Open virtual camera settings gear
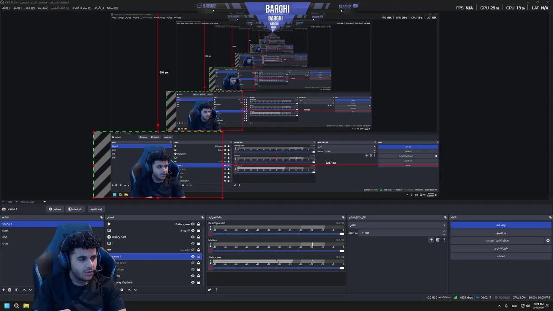The image size is (553, 311). [x=548, y=241]
